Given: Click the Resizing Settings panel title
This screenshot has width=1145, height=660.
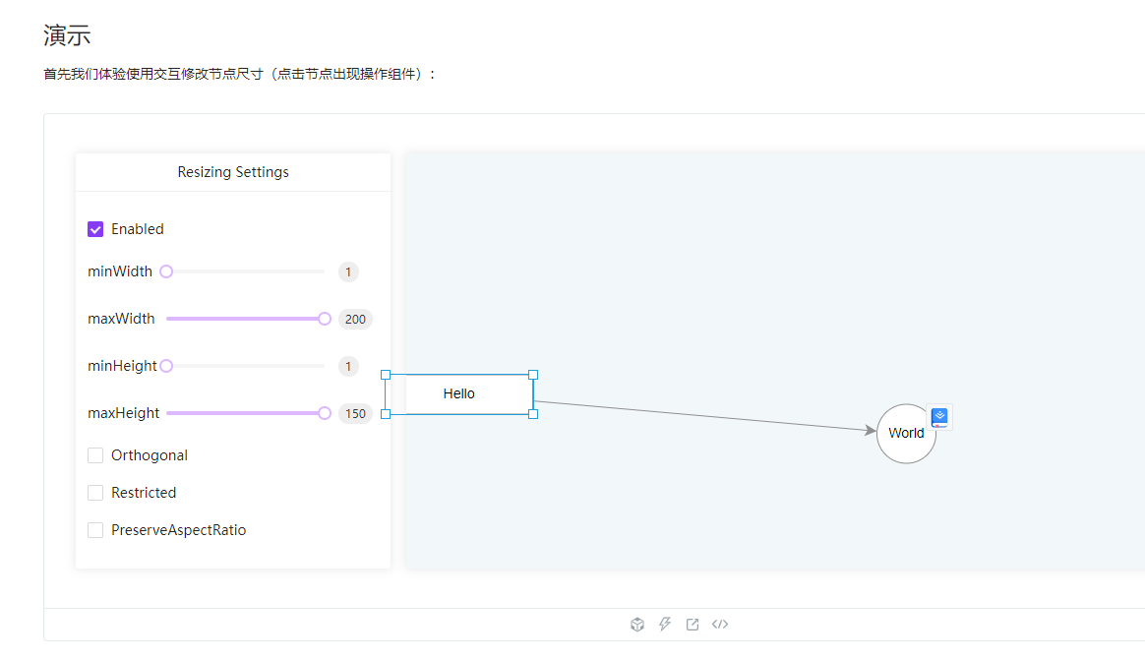Looking at the screenshot, I should tap(232, 171).
